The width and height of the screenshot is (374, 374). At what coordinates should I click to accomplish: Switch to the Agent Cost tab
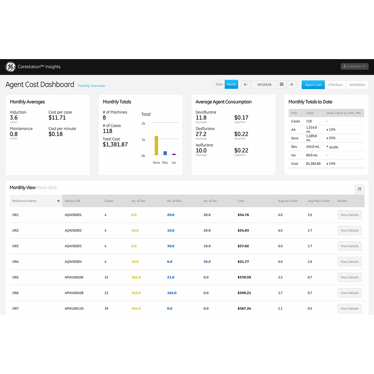[x=313, y=85]
